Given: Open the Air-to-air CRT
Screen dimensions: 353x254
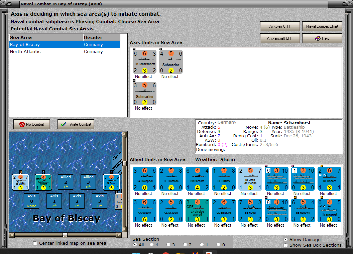Looking at the screenshot, I should coord(280,26).
